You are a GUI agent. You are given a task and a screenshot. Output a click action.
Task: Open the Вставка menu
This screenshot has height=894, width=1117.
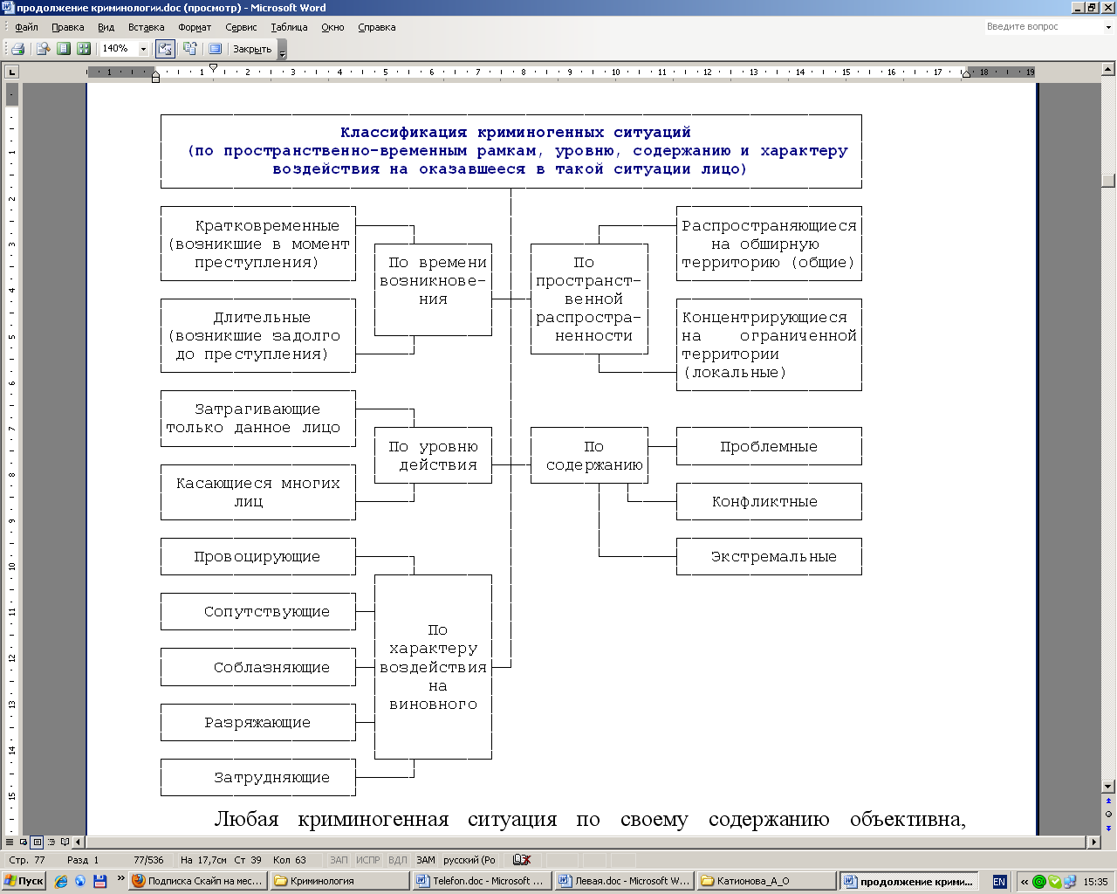tap(146, 27)
